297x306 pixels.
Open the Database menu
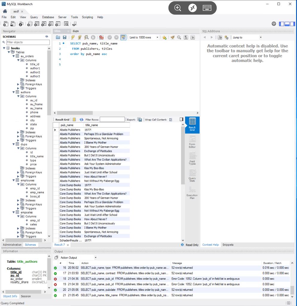(48, 17)
